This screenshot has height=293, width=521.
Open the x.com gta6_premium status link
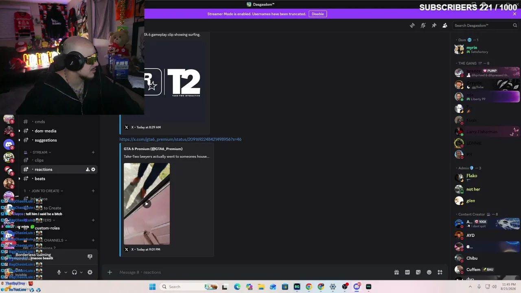pos(180,139)
